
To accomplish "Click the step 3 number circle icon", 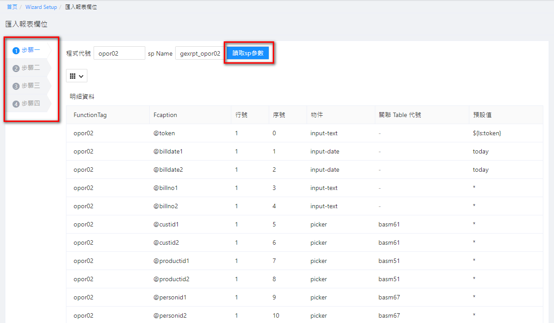I will [x=16, y=86].
